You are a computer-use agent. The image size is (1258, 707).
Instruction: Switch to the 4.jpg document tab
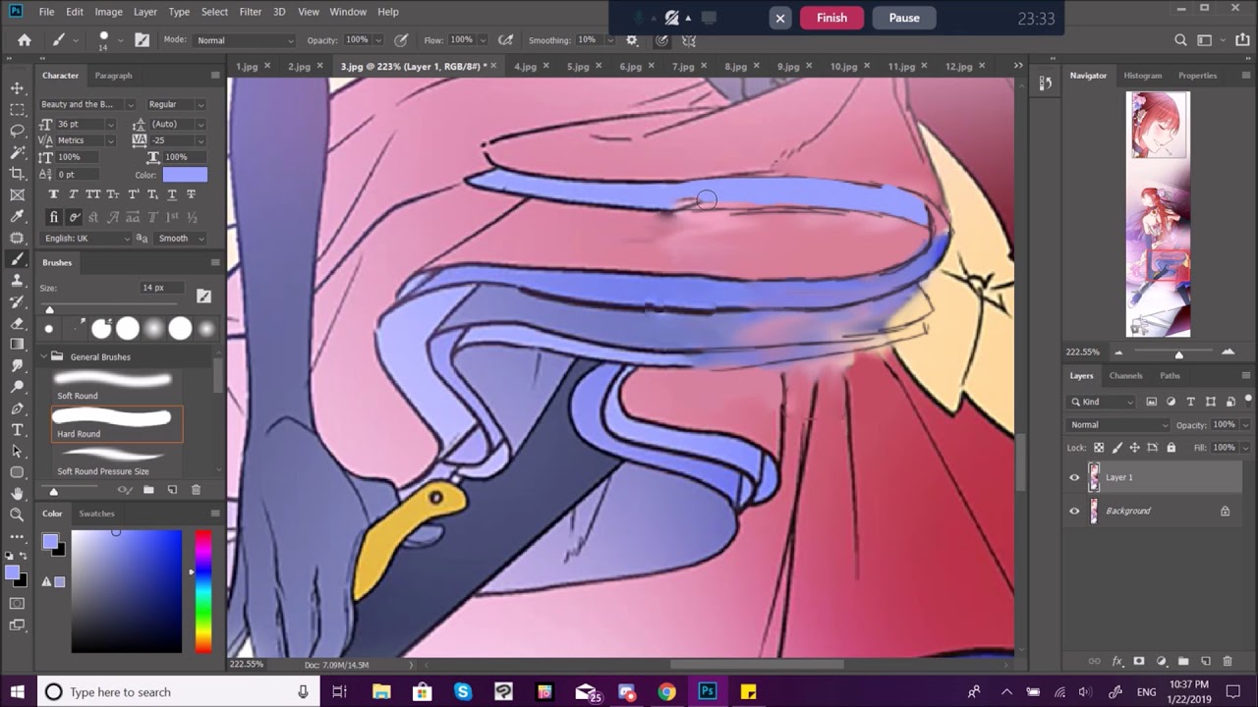point(525,67)
